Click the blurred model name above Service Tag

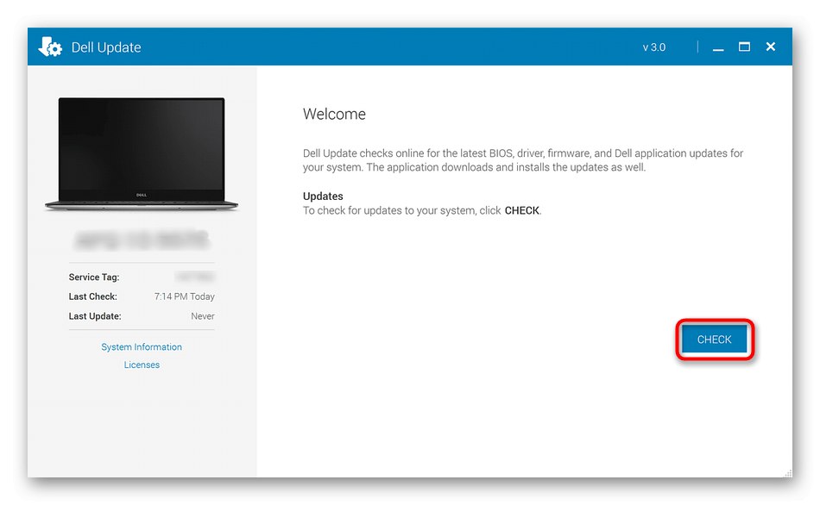141,238
